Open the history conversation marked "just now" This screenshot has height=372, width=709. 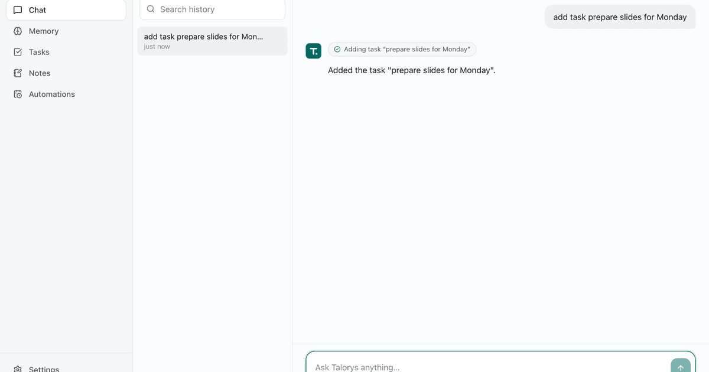pos(212,41)
